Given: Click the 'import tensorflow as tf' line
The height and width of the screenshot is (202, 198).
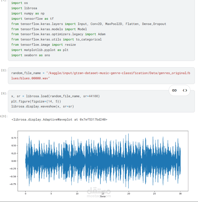Looking at the screenshot, I should coord(32,19).
